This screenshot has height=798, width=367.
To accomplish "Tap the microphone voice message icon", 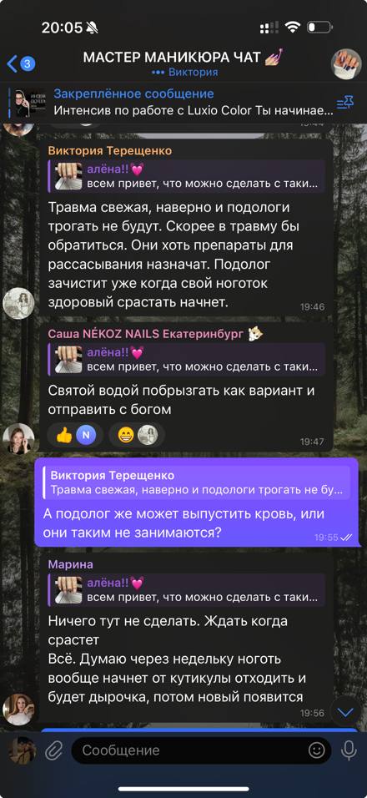I will coord(349,750).
